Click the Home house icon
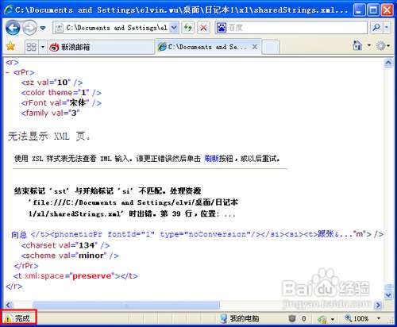 (357, 45)
